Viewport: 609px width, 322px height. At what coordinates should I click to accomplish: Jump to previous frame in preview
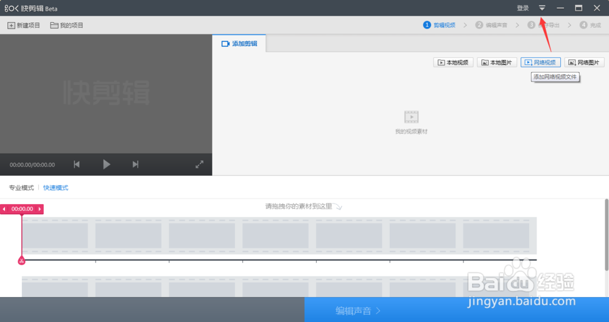tap(77, 164)
